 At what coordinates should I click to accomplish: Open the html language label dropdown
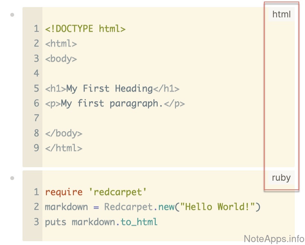tap(281, 14)
